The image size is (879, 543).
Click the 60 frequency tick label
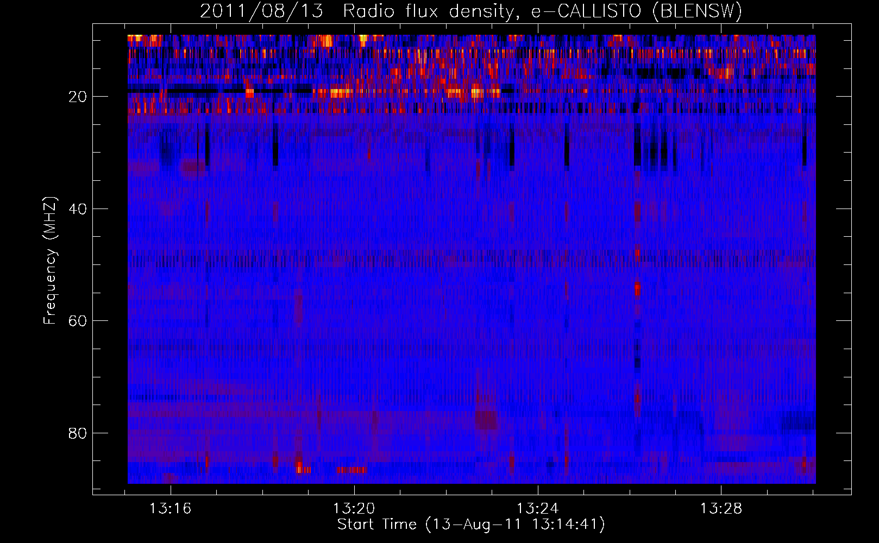pyautogui.click(x=78, y=321)
